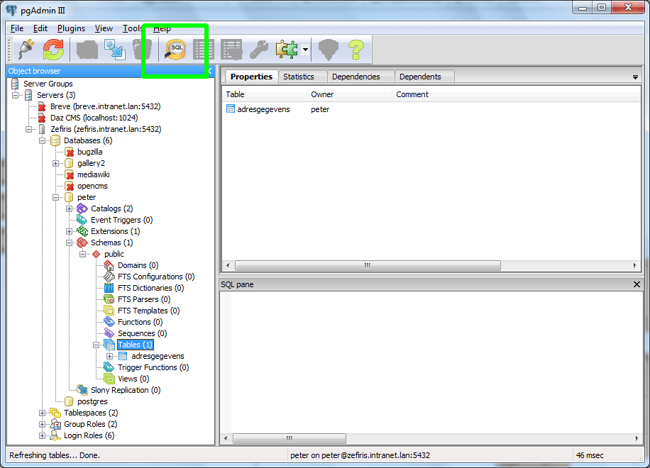Screen dimensions: 650x468
Task: Click the Plugins puzzle piece icon
Action: point(287,50)
